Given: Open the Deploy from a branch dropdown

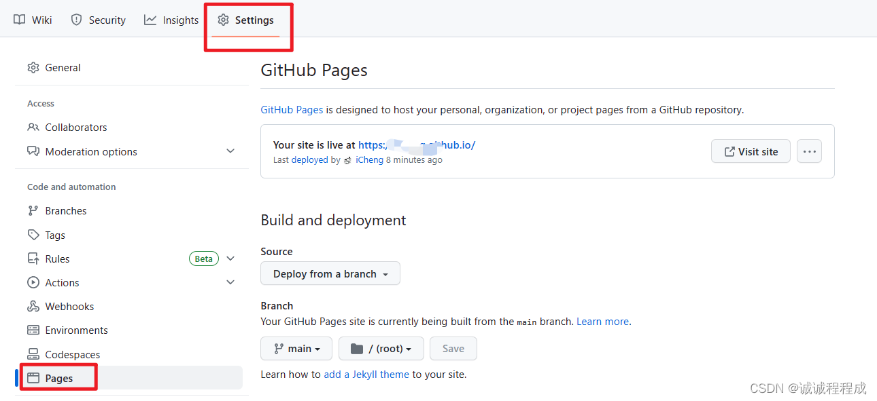Looking at the screenshot, I should pos(330,273).
